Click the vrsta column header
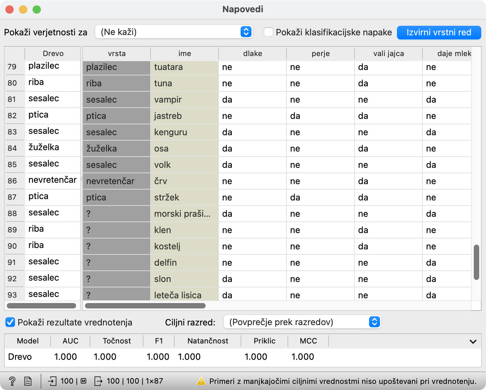The image size is (486, 390). click(117, 54)
